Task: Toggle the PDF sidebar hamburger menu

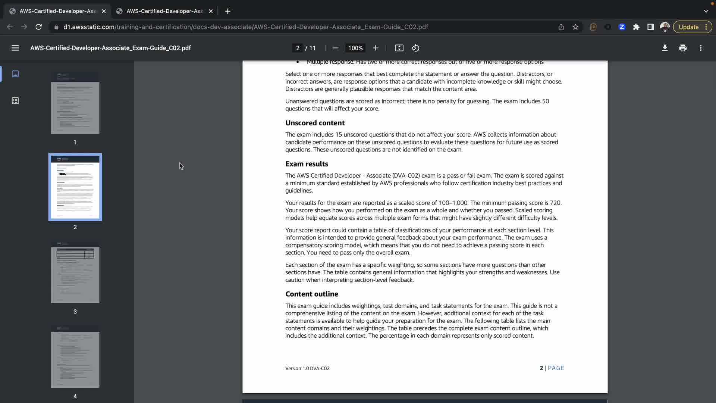Action: (x=15, y=48)
